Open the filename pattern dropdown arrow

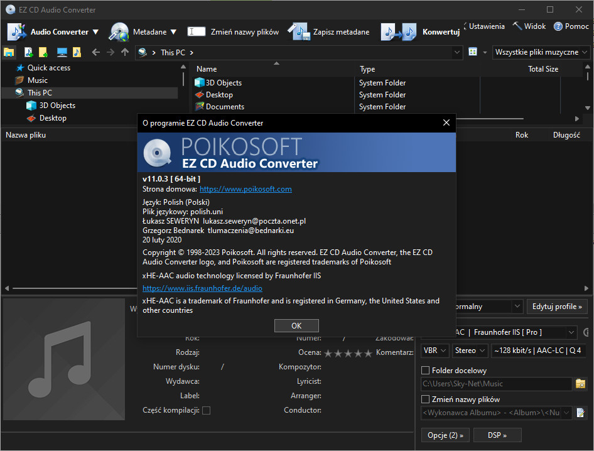tap(567, 412)
